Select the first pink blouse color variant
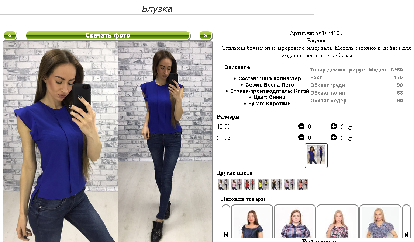 click(236, 185)
